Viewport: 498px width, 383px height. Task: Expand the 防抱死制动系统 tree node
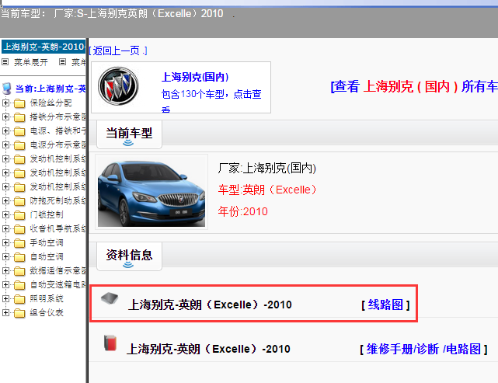point(5,200)
